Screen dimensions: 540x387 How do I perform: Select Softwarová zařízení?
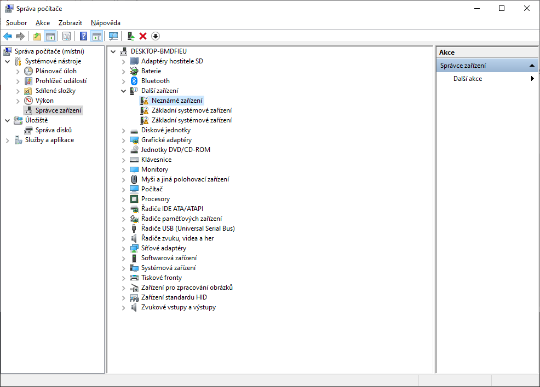169,258
